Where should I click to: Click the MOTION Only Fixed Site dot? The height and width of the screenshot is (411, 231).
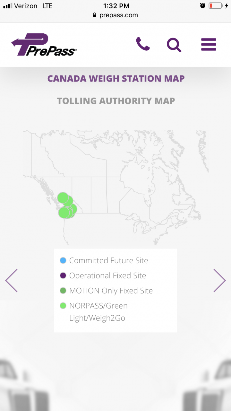[x=63, y=291]
